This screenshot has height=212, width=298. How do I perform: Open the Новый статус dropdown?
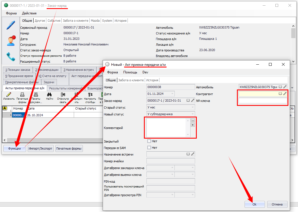tap(193, 114)
